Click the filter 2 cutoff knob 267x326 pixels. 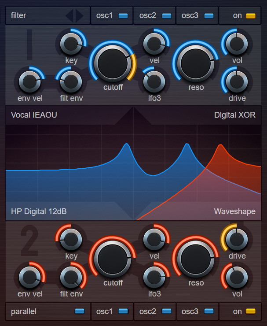(x=113, y=258)
